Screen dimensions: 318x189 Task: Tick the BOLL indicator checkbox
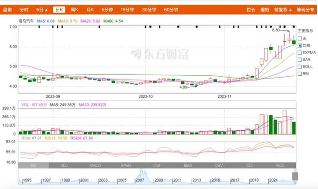pyautogui.click(x=300, y=67)
